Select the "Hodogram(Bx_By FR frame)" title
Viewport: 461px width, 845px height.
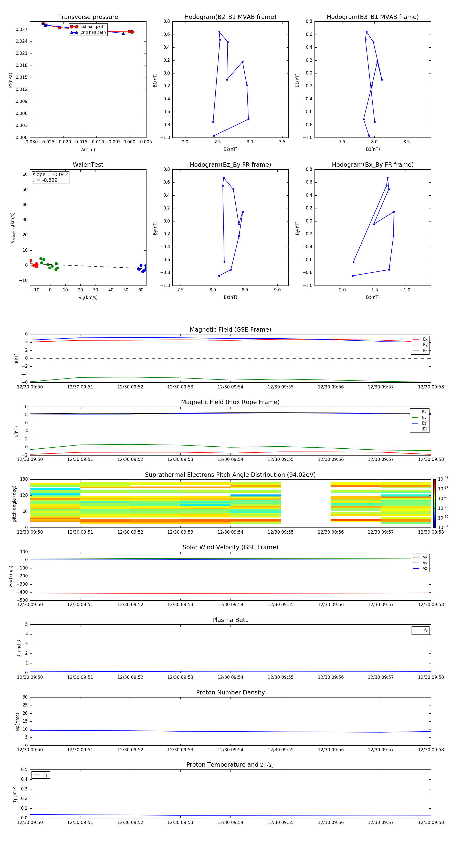click(373, 165)
